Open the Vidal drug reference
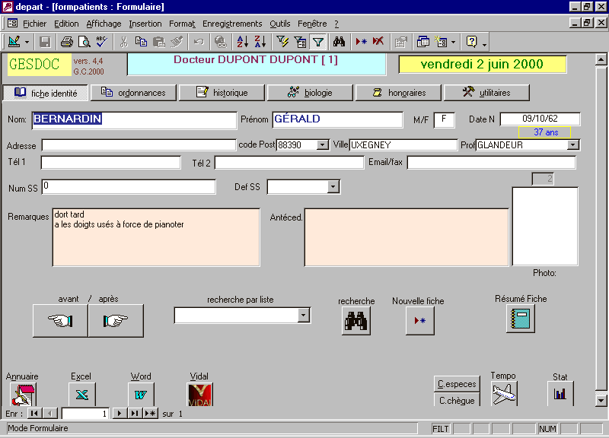The image size is (609, 438). click(199, 395)
